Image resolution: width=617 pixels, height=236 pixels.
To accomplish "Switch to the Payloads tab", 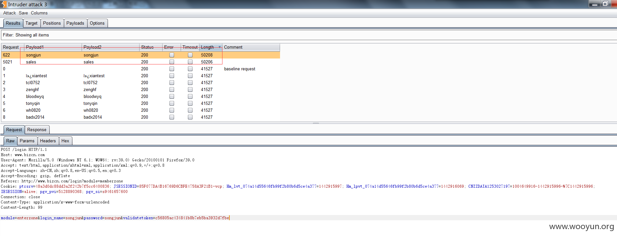I will (x=75, y=23).
